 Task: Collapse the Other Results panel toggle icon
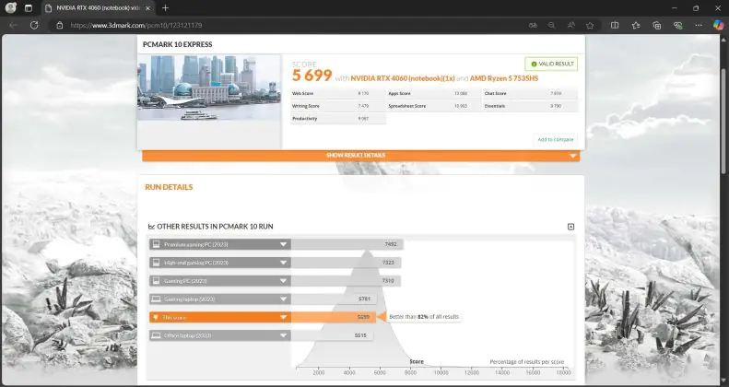(570, 227)
